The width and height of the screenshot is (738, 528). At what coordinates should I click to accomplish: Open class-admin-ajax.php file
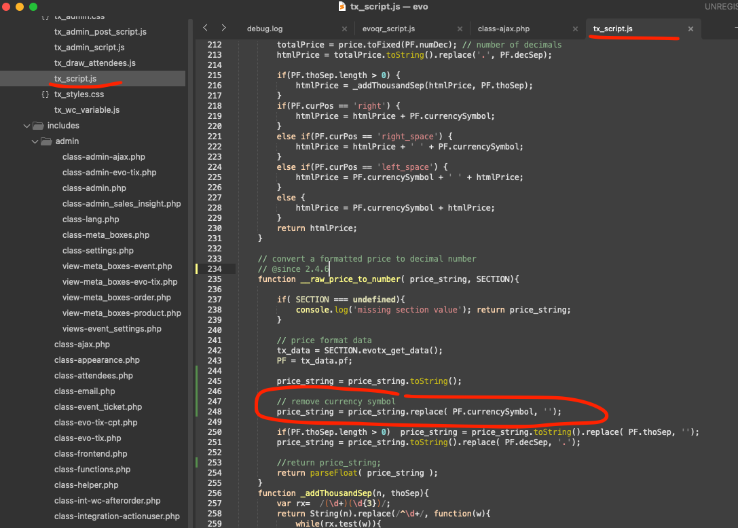point(104,157)
